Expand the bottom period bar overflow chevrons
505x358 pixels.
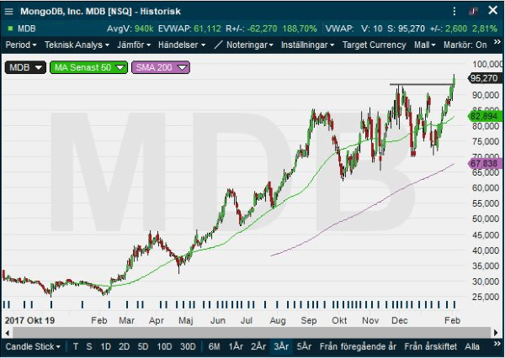[497, 345]
